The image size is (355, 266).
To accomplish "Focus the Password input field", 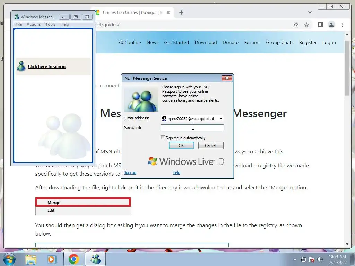I will click(192, 128).
